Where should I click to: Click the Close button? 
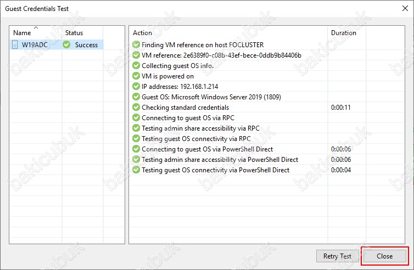[x=385, y=256]
